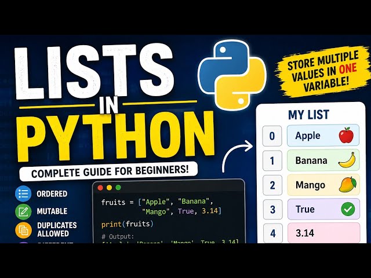Screen dimensions: 371x278
Task: Click the green dot in code window
Action: point(118,188)
